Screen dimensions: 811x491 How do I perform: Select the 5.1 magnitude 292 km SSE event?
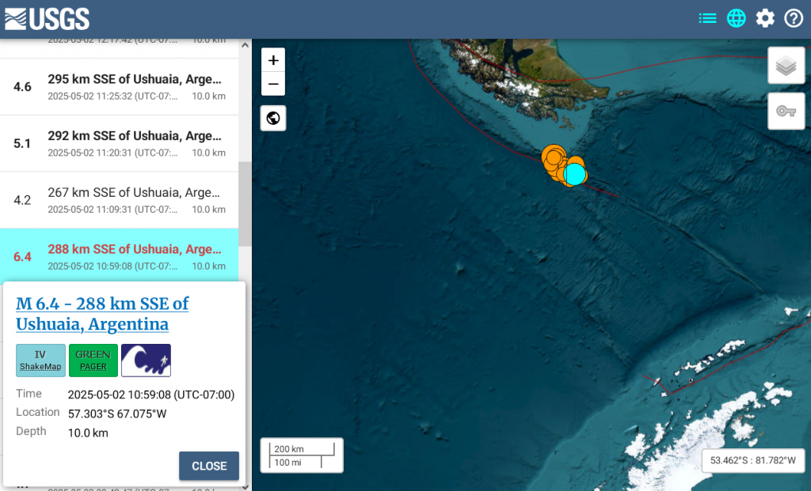coord(119,144)
